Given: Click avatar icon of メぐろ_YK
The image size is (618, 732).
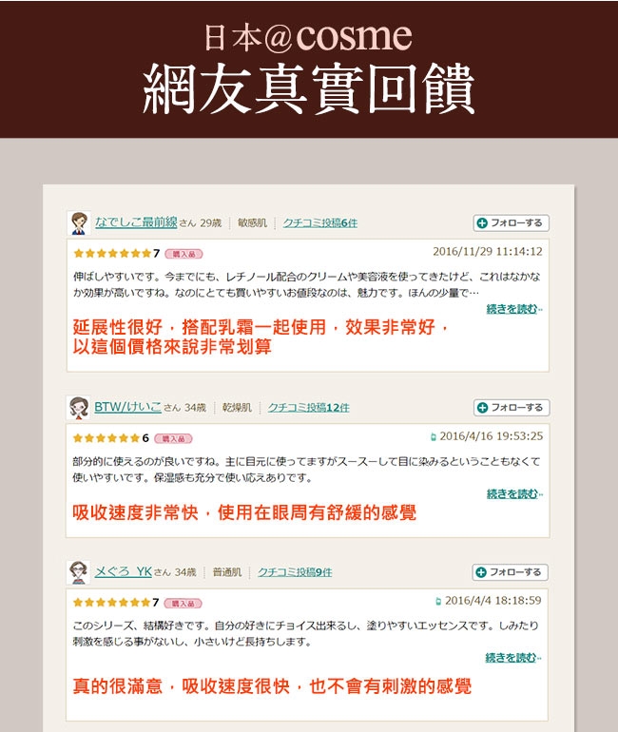Looking at the screenshot, I should point(78,572).
